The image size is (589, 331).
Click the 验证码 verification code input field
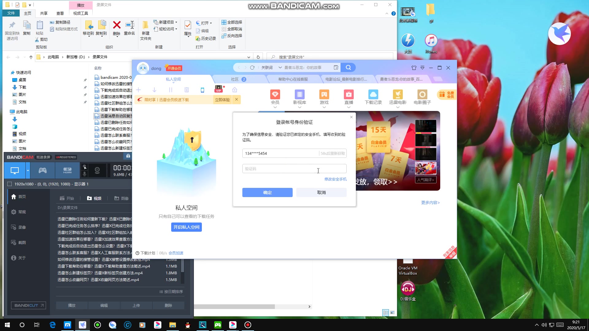[294, 169]
